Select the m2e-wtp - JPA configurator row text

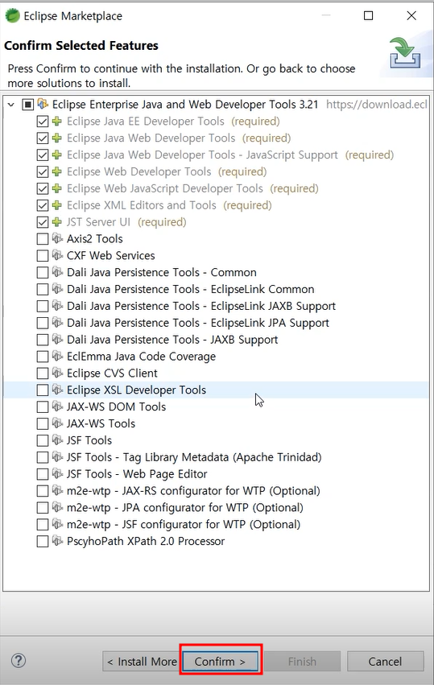(185, 508)
